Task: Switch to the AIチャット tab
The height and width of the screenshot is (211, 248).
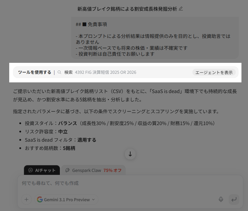Action: point(42,170)
